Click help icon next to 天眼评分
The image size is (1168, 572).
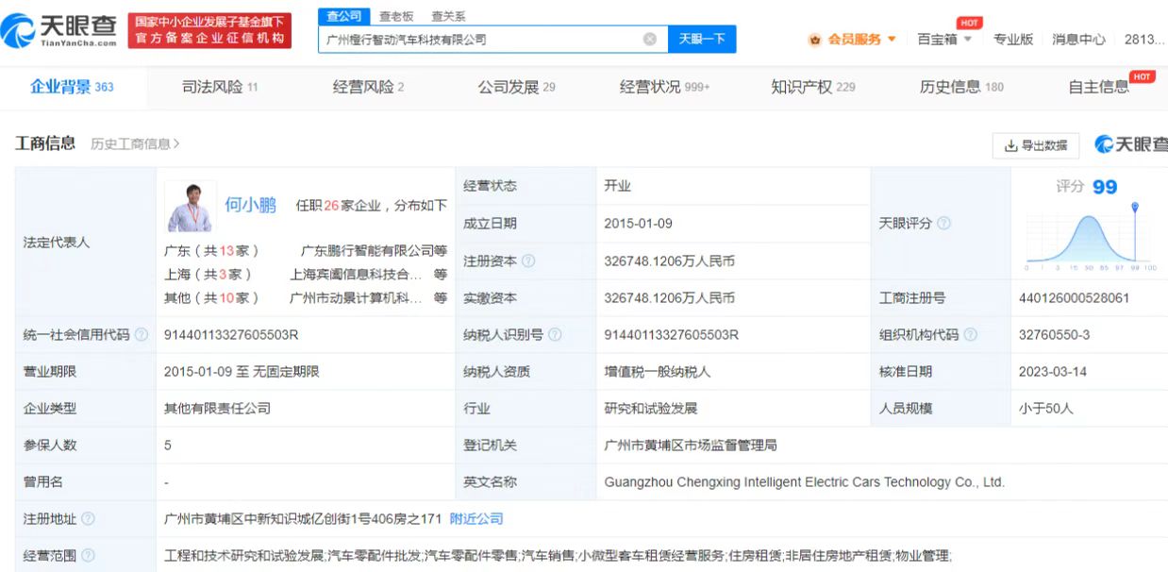(943, 224)
